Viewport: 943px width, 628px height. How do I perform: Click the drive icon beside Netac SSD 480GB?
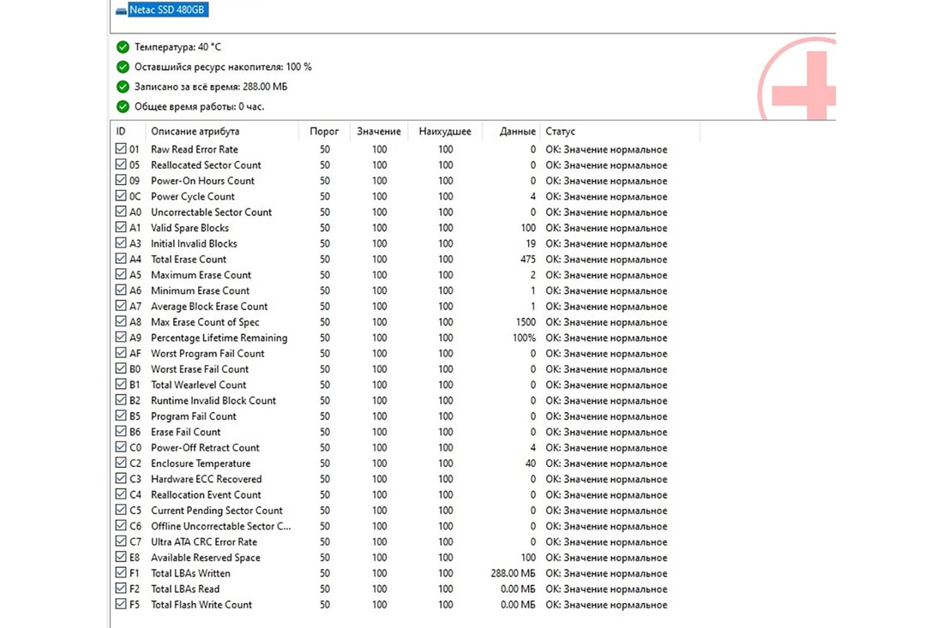pyautogui.click(x=121, y=11)
